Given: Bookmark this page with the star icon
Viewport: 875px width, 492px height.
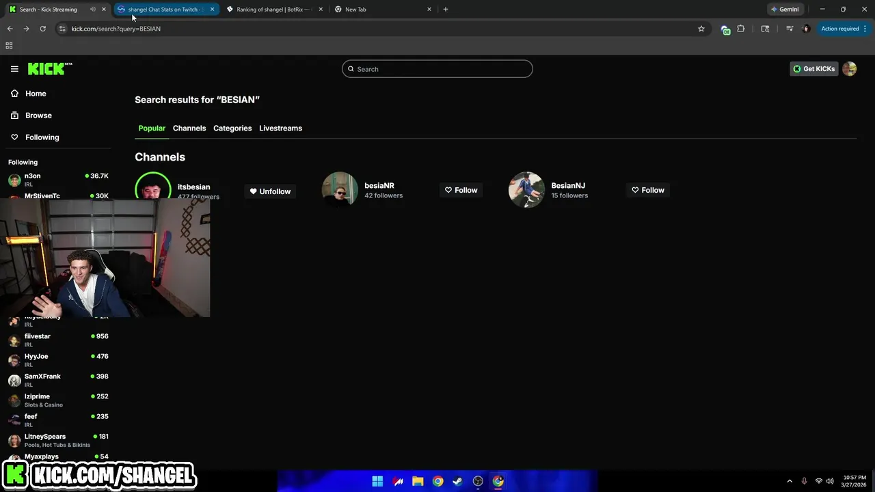Looking at the screenshot, I should [x=701, y=29].
